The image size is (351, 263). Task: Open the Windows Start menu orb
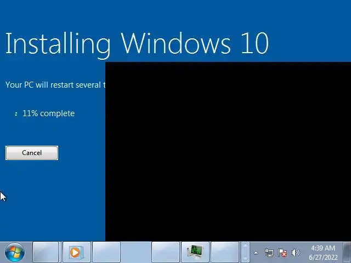click(x=15, y=253)
